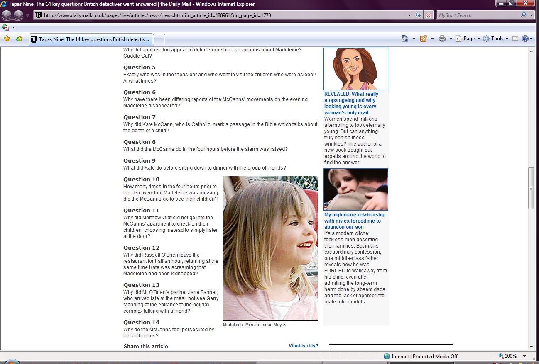Go to the Home page icon
Screen dimensions: 539x364
point(405,39)
